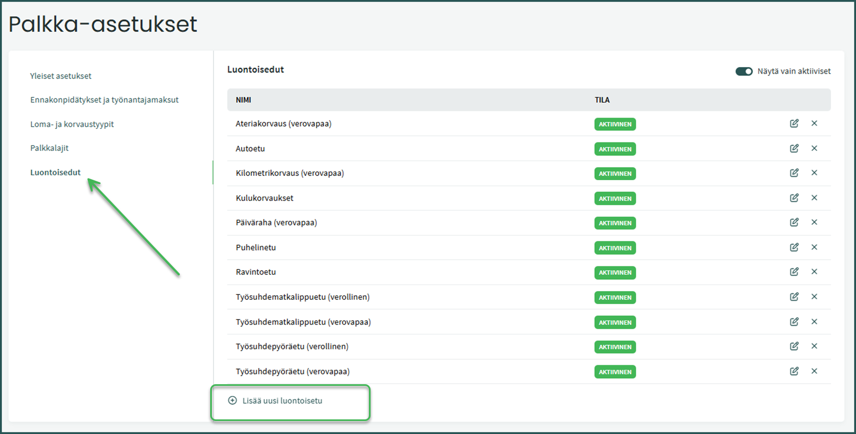Edit the Ravintoetu benefit entry
The height and width of the screenshot is (434, 856).
tap(794, 272)
